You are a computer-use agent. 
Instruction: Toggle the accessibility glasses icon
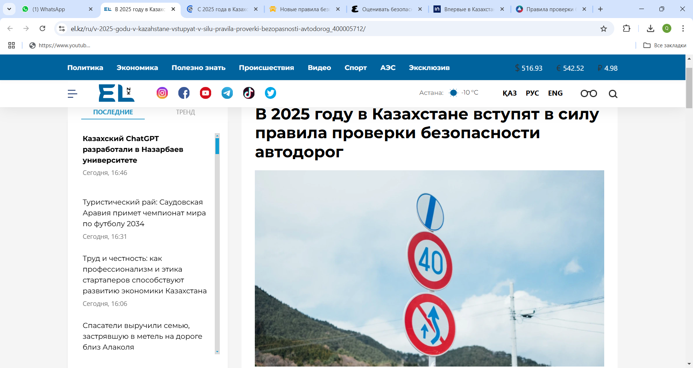click(589, 94)
